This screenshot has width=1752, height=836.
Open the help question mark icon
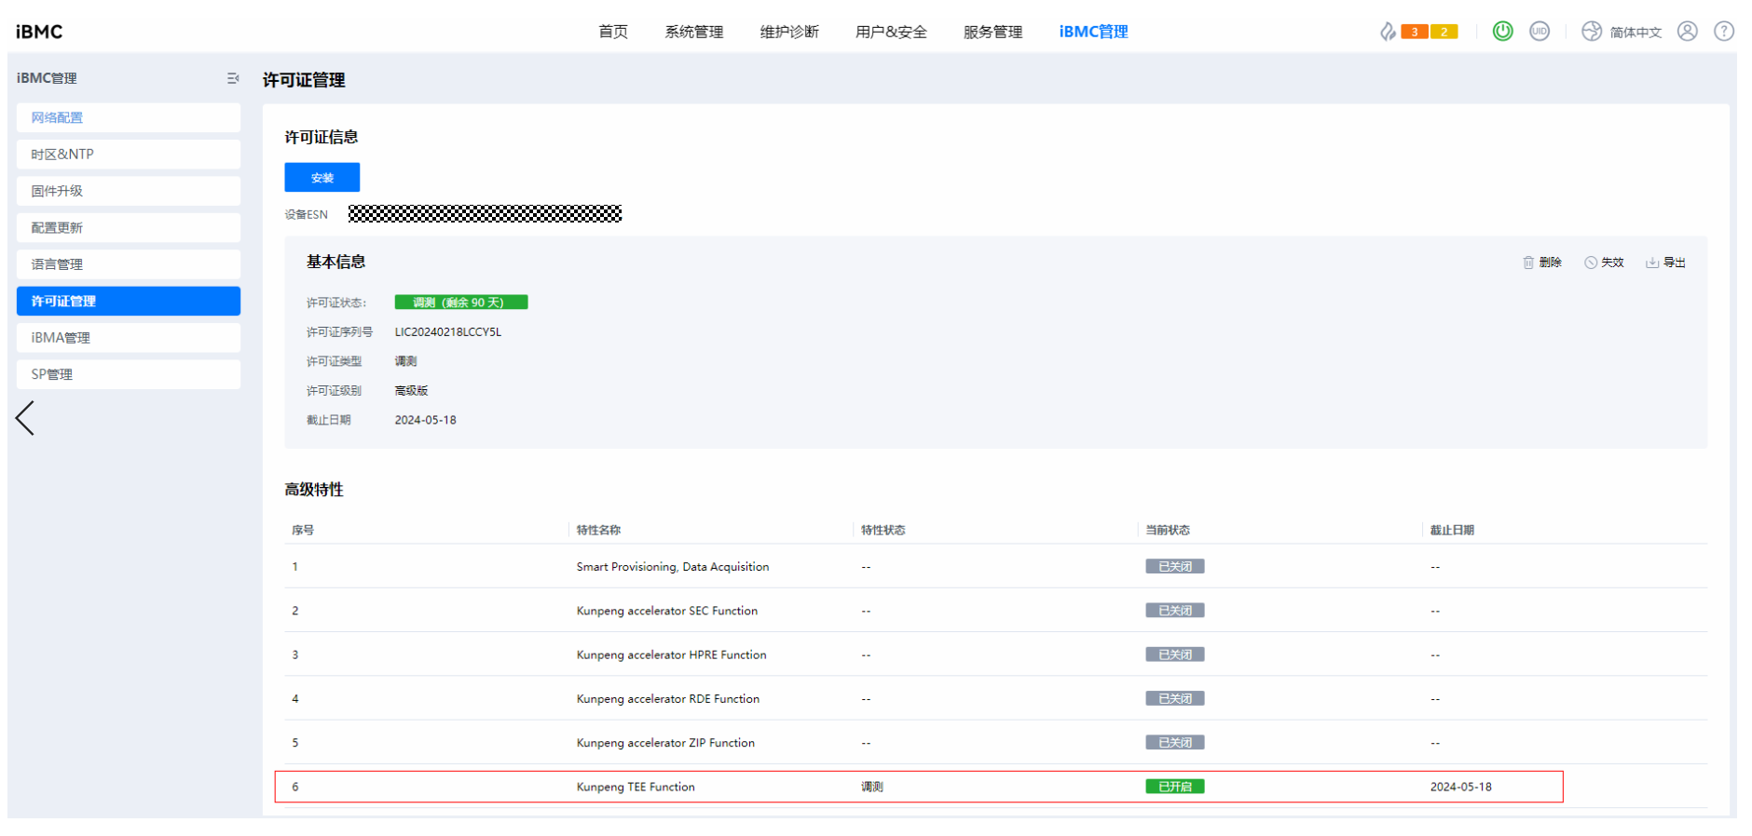tap(1724, 31)
